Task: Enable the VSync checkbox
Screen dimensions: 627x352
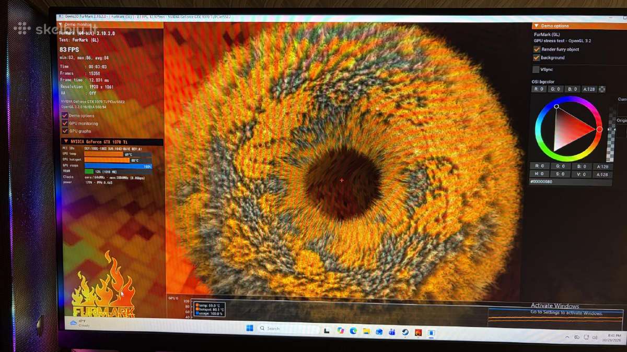Action: point(536,69)
